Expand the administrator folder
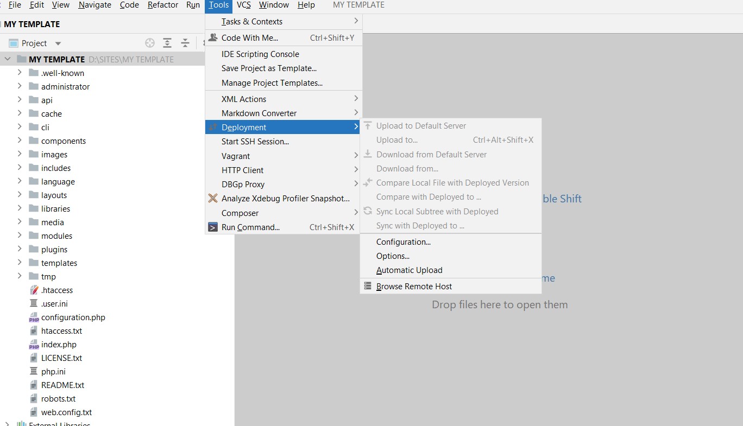 point(20,86)
